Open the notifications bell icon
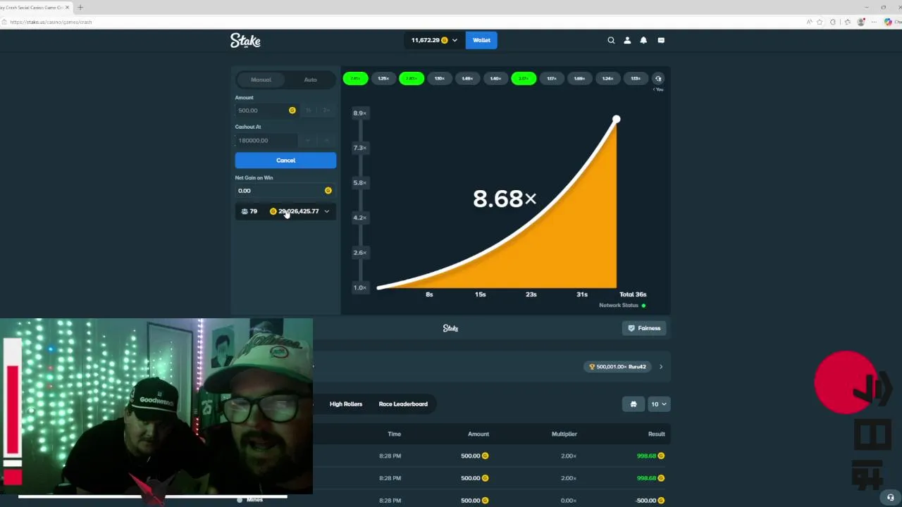Viewport: 902px width, 507px height. point(643,40)
